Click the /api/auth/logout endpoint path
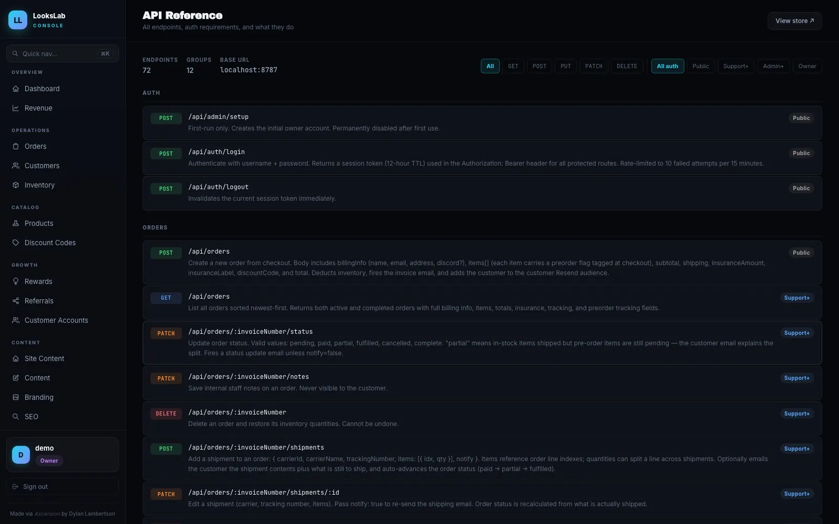 pyautogui.click(x=219, y=187)
